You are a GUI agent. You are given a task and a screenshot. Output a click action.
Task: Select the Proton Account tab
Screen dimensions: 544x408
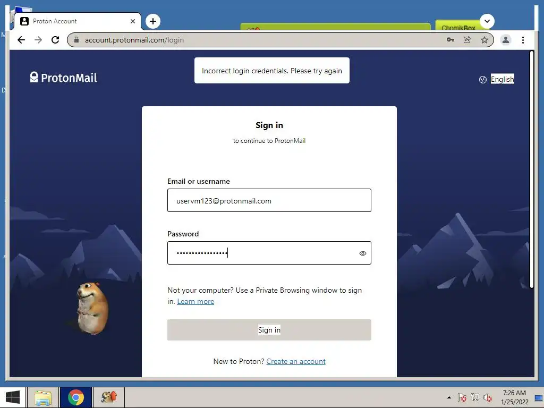point(78,21)
